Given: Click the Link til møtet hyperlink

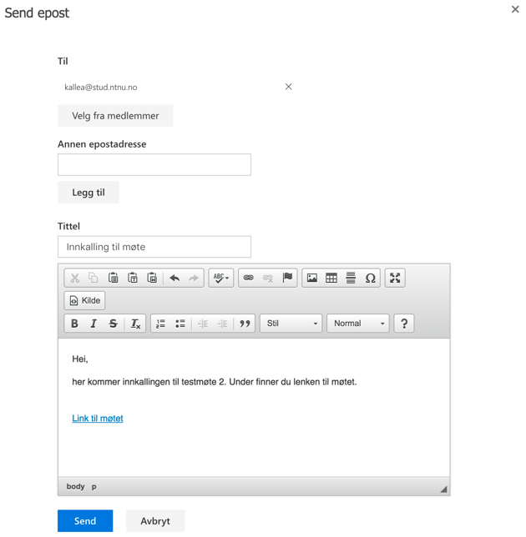Looking at the screenshot, I should pyautogui.click(x=98, y=418).
